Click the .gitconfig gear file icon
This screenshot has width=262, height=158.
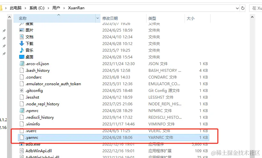click(22, 91)
